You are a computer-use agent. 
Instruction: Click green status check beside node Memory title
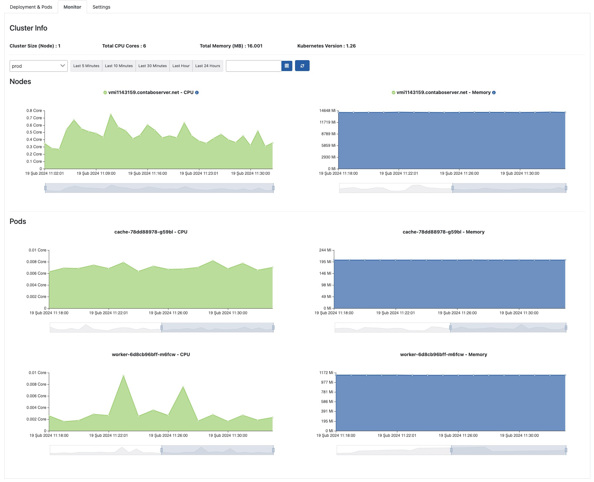pos(393,93)
